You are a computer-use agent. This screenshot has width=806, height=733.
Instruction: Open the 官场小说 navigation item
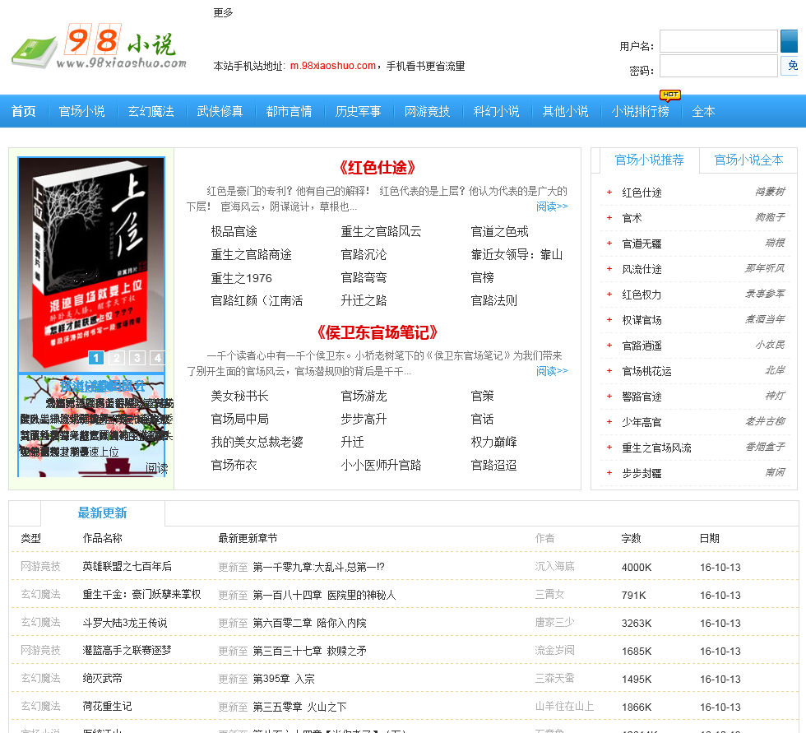tap(81, 112)
